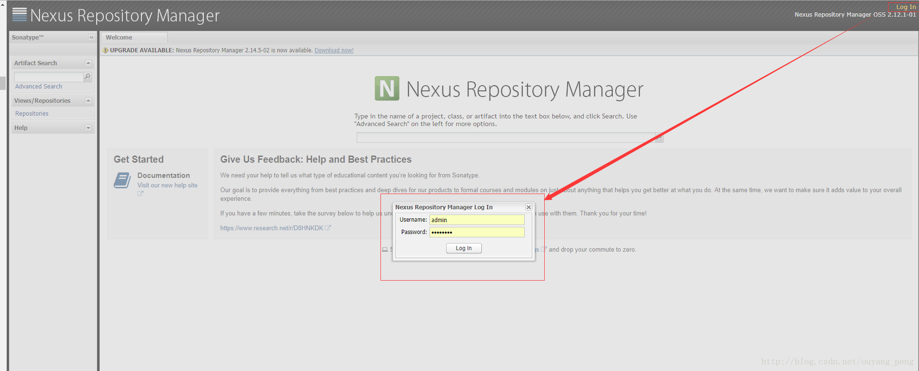Click the green N Nexus logo
The height and width of the screenshot is (371, 919).
[387, 88]
